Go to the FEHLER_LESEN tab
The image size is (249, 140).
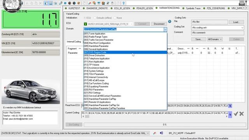click(x=144, y=8)
